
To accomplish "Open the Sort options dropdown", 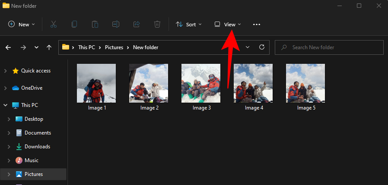I will pos(189,25).
